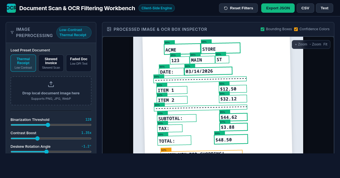Load the Skewed Invoice preset
This screenshot has width=340, height=178.
pyautogui.click(x=51, y=63)
